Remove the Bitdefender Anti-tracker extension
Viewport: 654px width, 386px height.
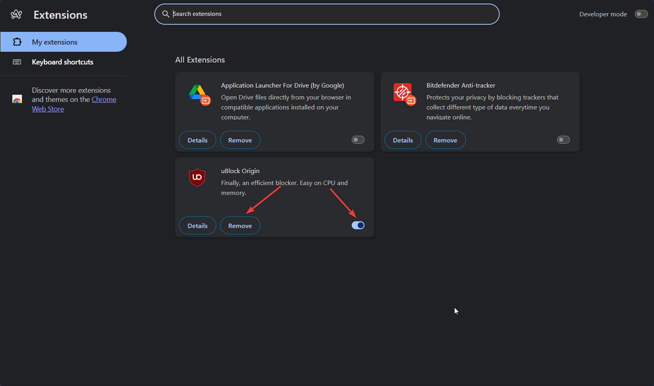445,140
